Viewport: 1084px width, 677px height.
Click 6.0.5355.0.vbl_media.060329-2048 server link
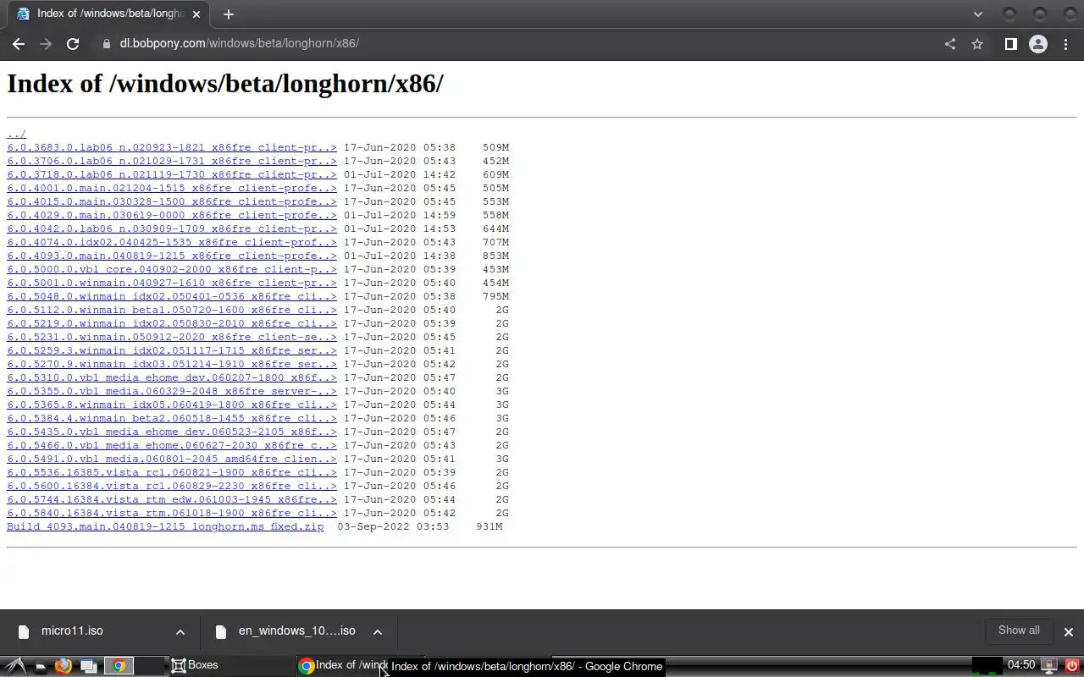[x=172, y=391]
